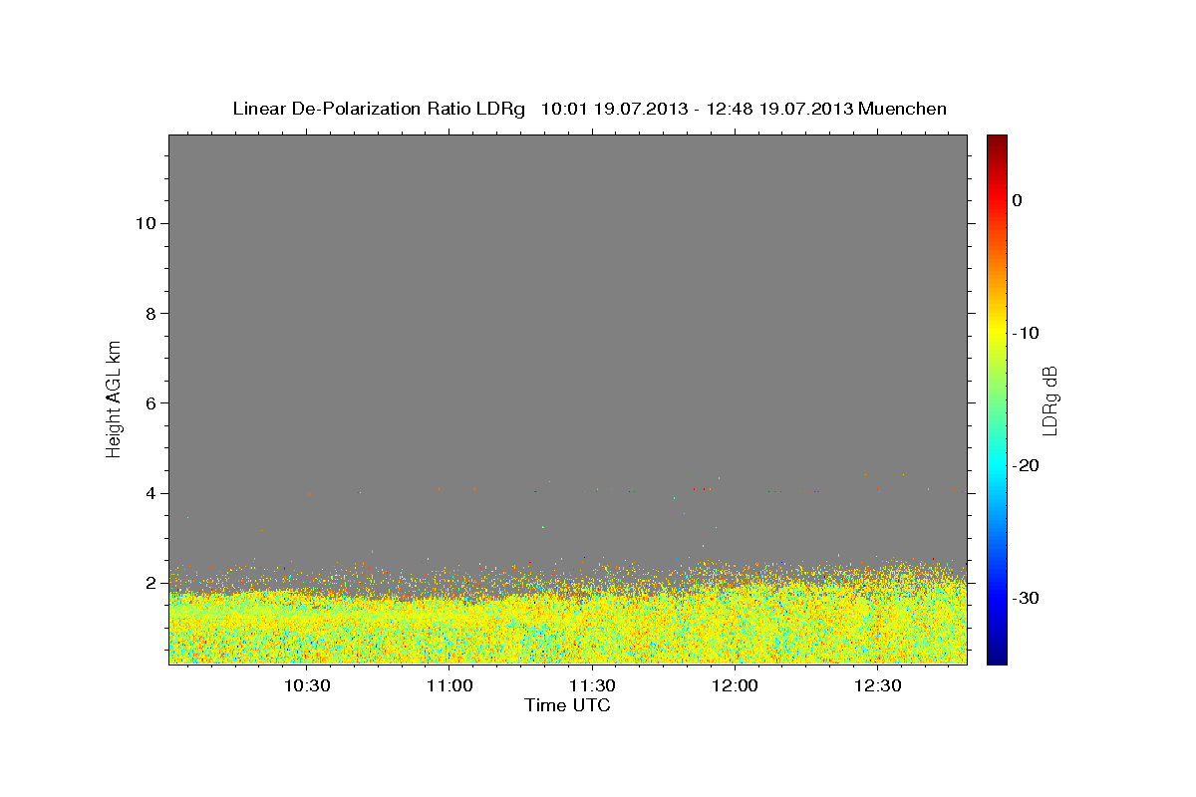Click the height tick label '8'

click(x=151, y=313)
